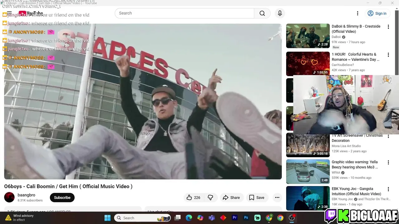Open Copilot from the taskbar
This screenshot has width=399, height=224.
200,218
